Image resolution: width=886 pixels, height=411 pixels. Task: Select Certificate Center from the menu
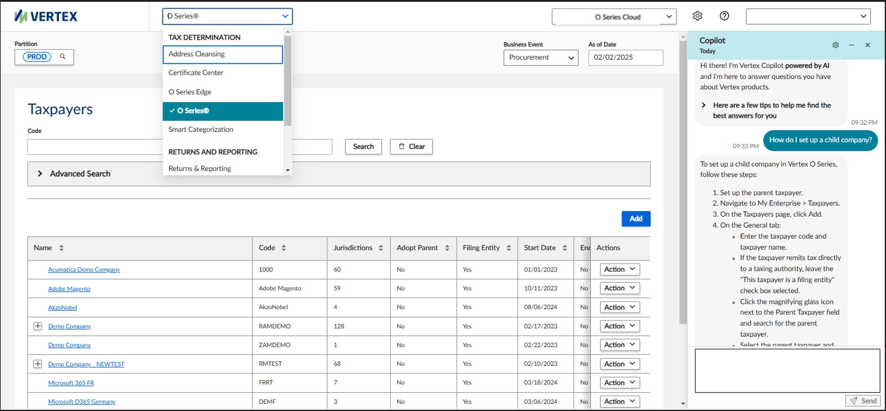(x=196, y=73)
